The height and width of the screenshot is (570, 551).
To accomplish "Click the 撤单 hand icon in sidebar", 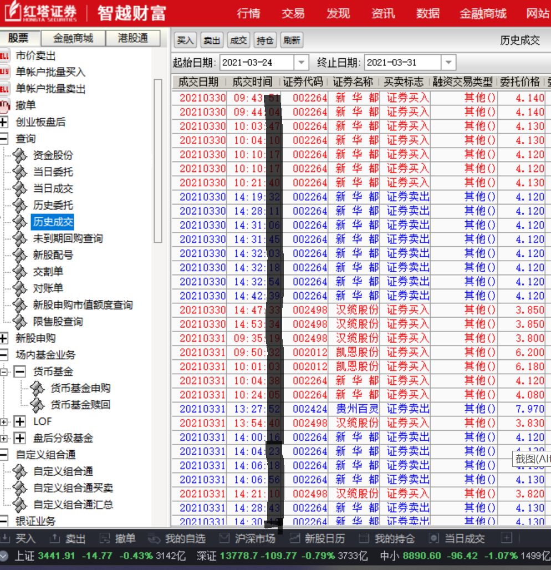I will (x=4, y=106).
